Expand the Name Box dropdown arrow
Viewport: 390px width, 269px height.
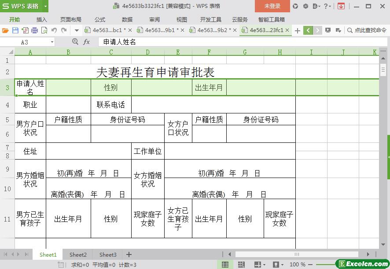tap(52, 42)
